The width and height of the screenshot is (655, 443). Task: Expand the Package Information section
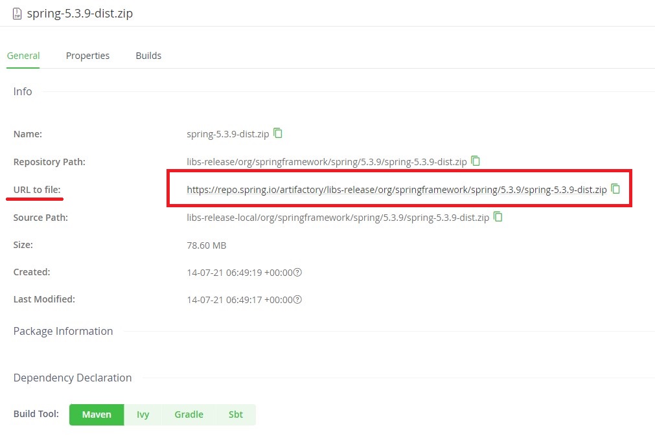63,331
